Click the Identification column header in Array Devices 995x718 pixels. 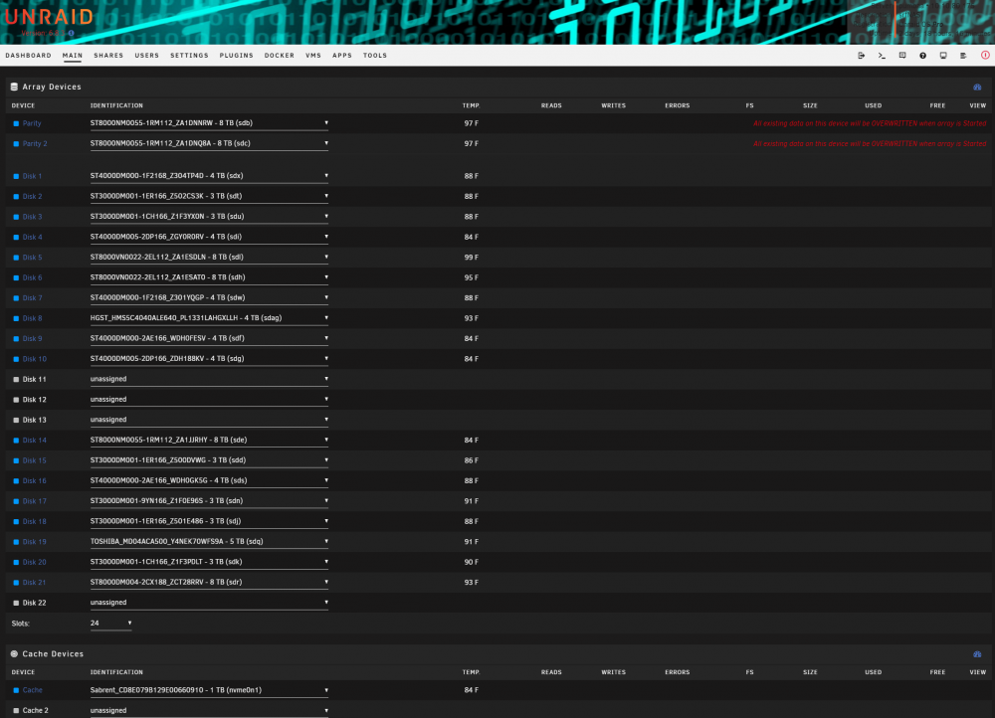tap(116, 105)
